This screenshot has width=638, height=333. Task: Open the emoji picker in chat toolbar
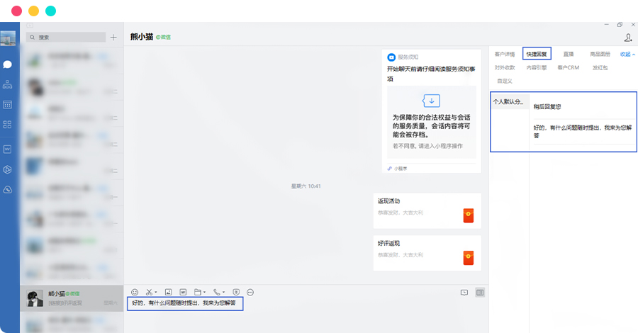click(x=135, y=292)
